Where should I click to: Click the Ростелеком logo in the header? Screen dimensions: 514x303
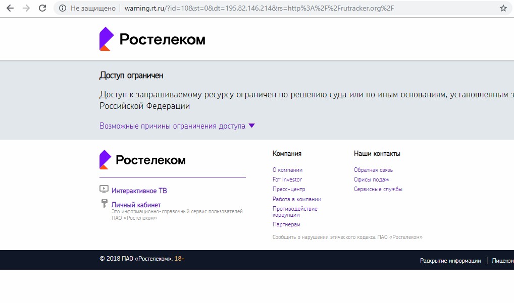[152, 39]
